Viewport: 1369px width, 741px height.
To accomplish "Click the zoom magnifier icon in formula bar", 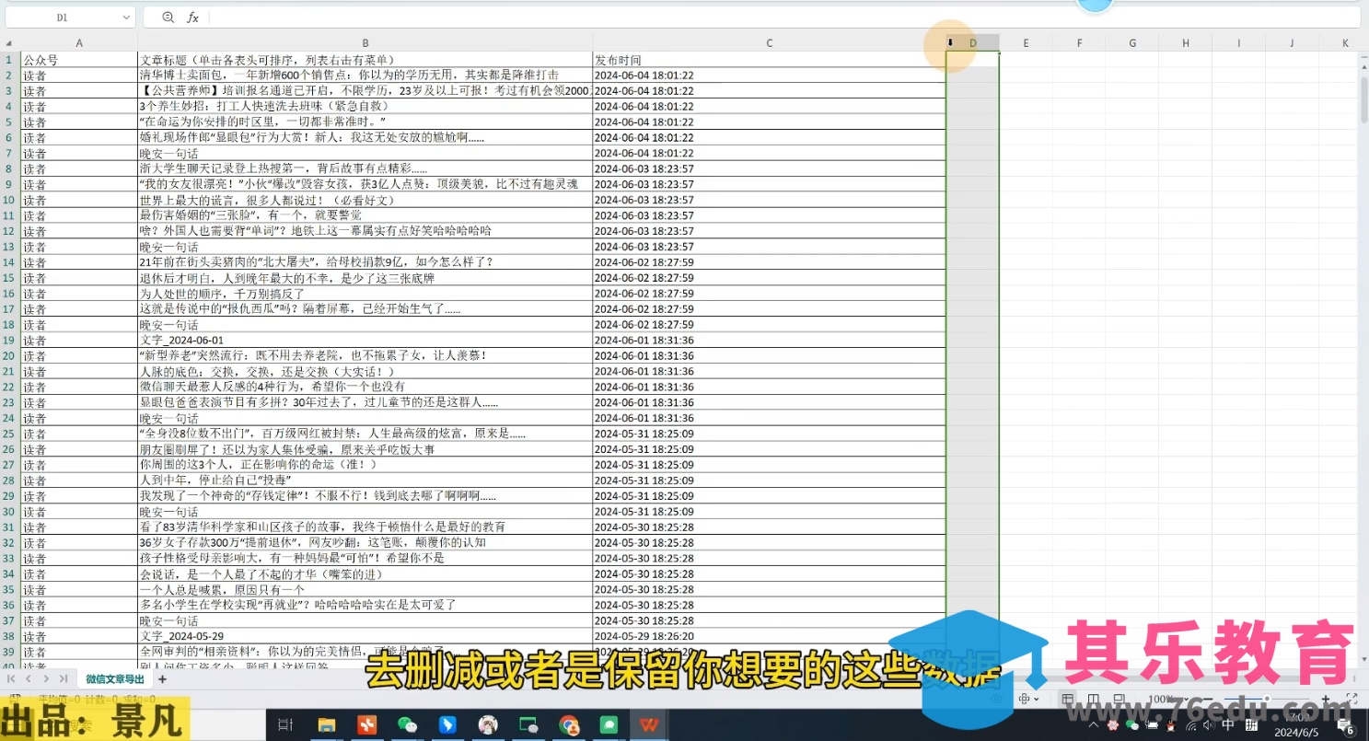I will point(168,17).
